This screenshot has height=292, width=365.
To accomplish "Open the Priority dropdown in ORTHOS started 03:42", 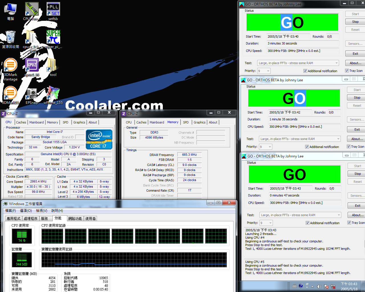I will (x=265, y=147).
